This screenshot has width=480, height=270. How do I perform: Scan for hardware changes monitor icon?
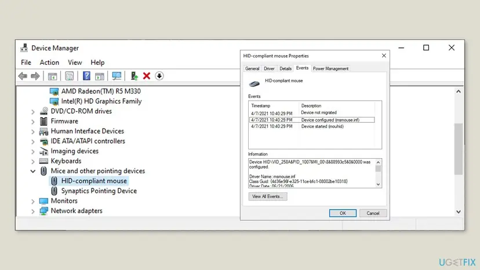pyautogui.click(x=117, y=76)
